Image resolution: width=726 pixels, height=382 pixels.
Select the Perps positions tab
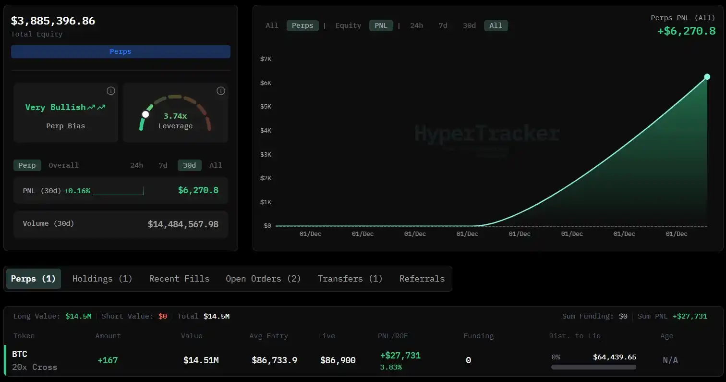pyautogui.click(x=33, y=278)
